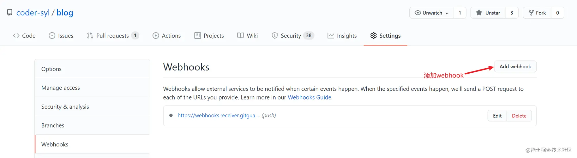Unstar this repository
This screenshot has height=158, width=577.
coord(488,13)
